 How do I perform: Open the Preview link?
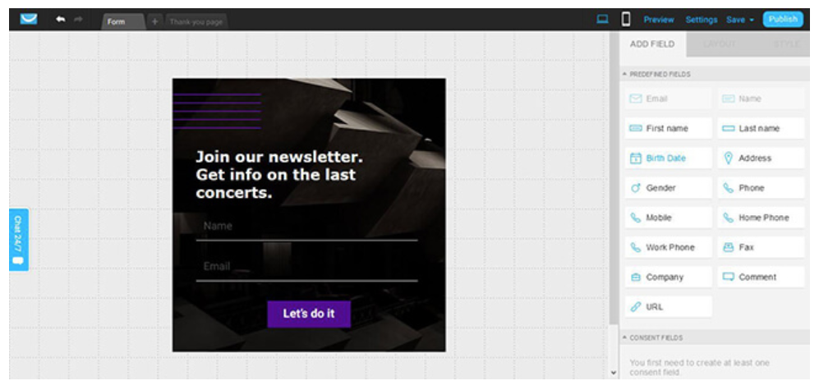pos(658,20)
